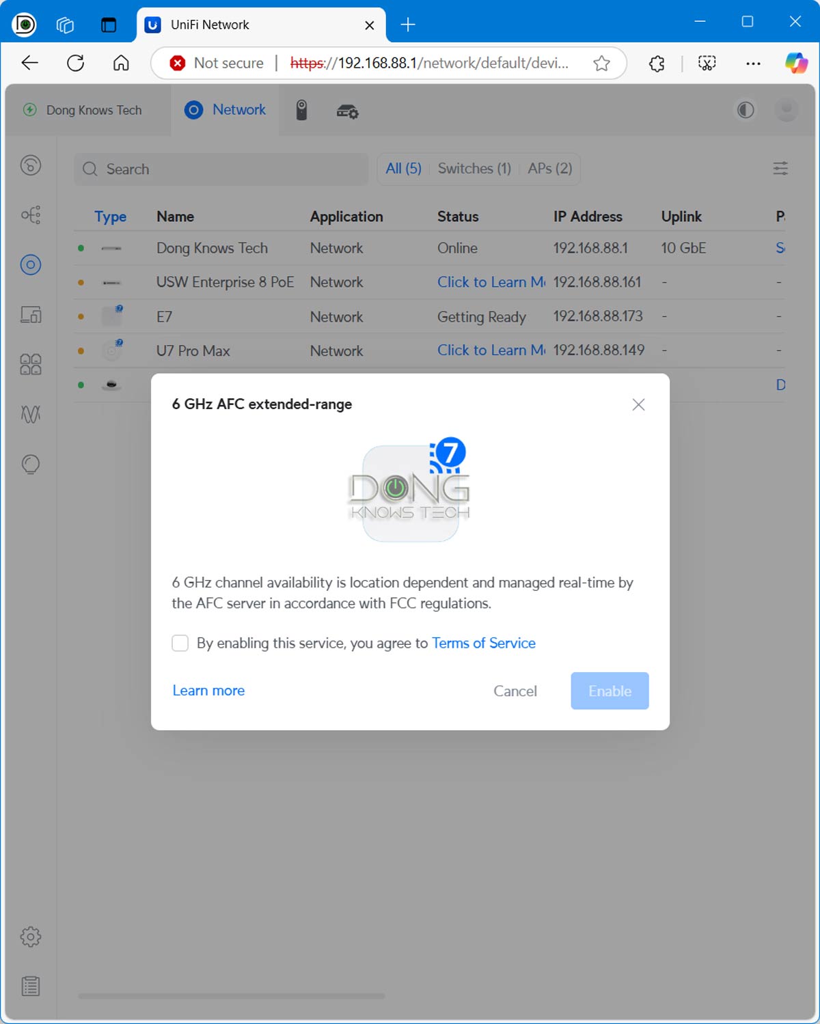Click the Enable button in dialog

(610, 691)
